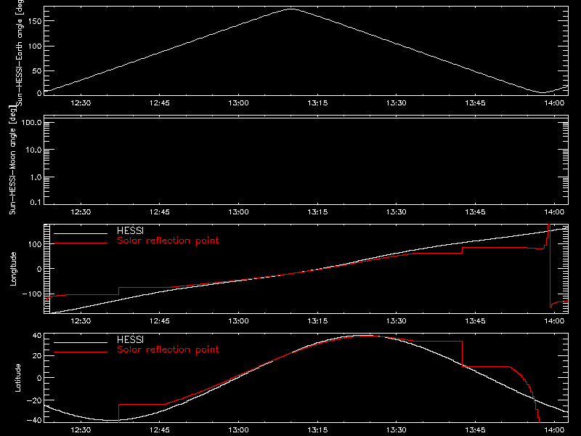This screenshot has height=436, width=581.
Task: Click the peak of Earth angle curve
Action: coord(292,9)
